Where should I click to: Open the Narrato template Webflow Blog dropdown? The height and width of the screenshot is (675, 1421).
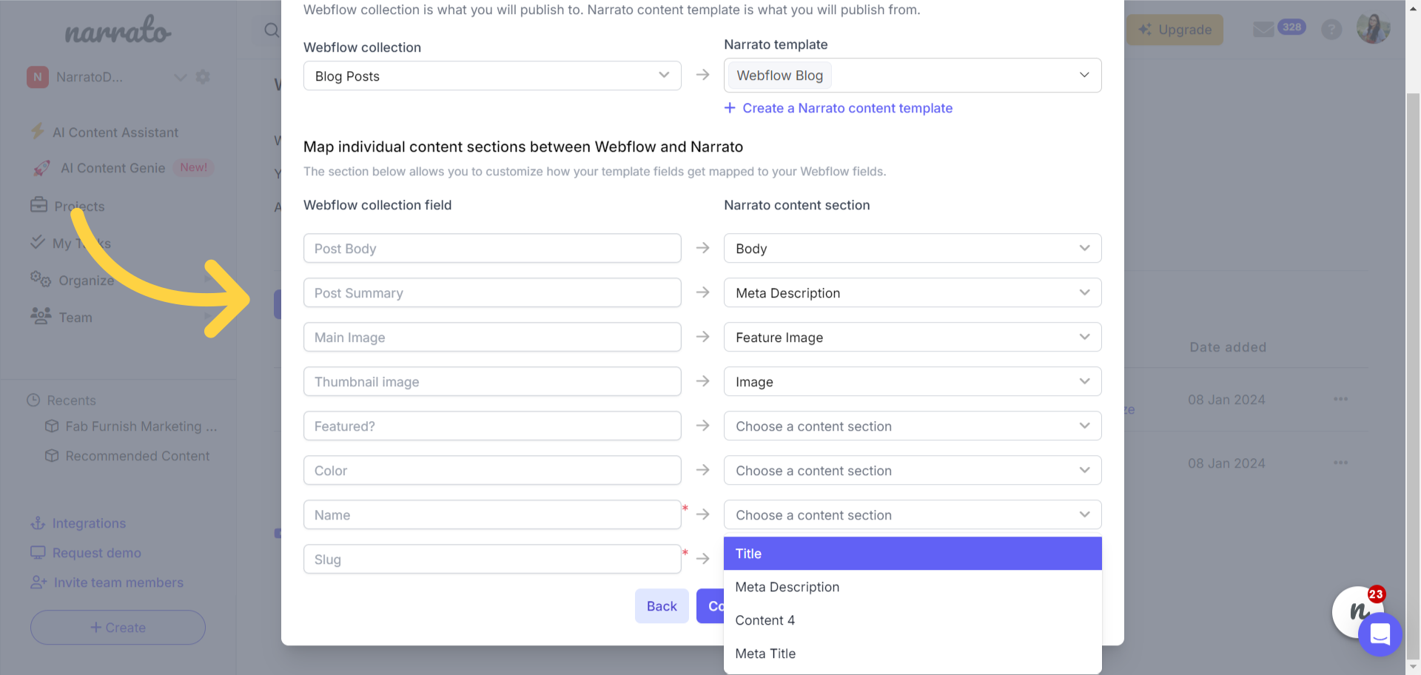pyautogui.click(x=913, y=75)
